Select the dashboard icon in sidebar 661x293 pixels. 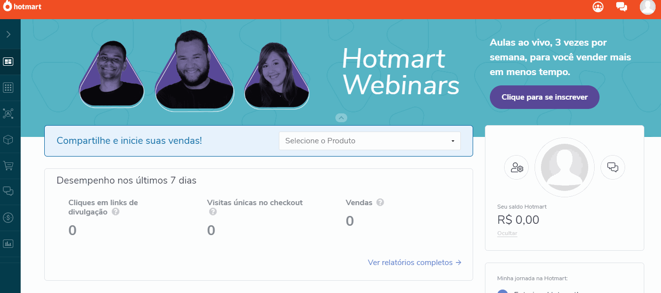pos(8,62)
